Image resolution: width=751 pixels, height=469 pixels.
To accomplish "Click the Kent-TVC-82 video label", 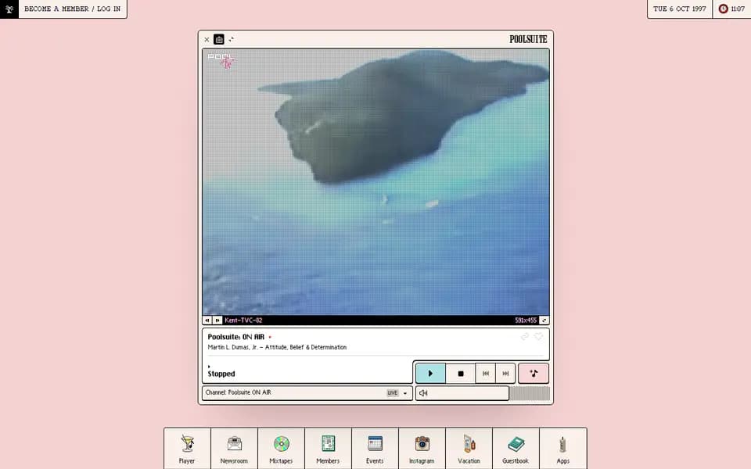I will click(243, 320).
